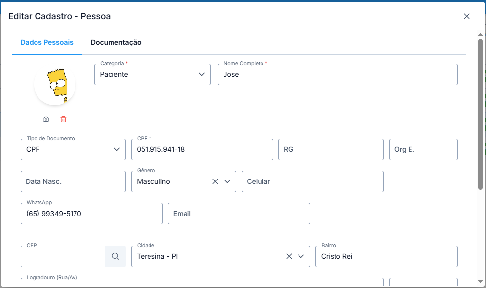Screen dimensions: 486x288
Task: Click the Nome Completo field
Action: coord(337,74)
